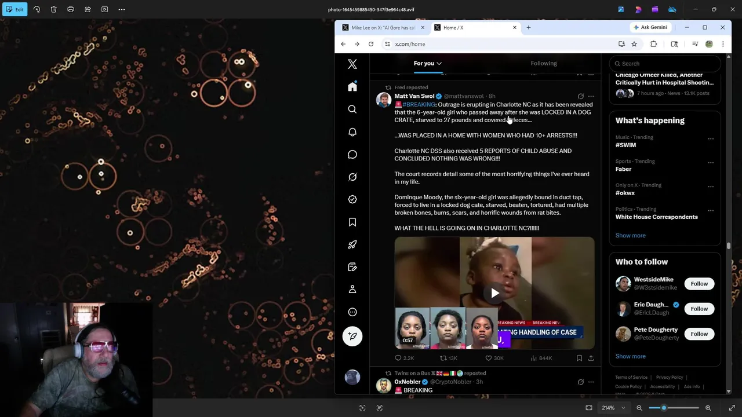Play the video in Matt's post
The width and height of the screenshot is (742, 417).
click(x=494, y=293)
